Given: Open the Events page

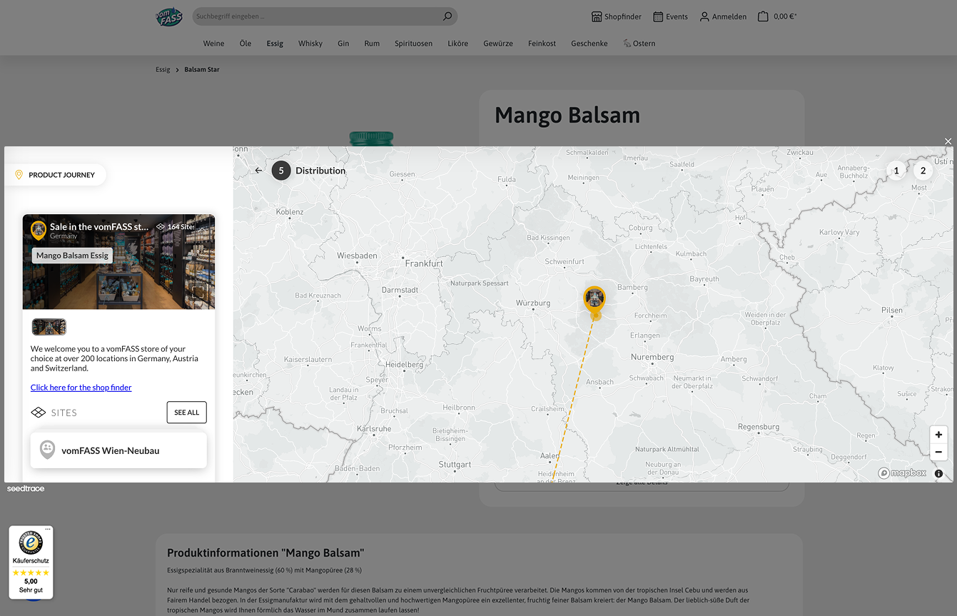Looking at the screenshot, I should [671, 16].
